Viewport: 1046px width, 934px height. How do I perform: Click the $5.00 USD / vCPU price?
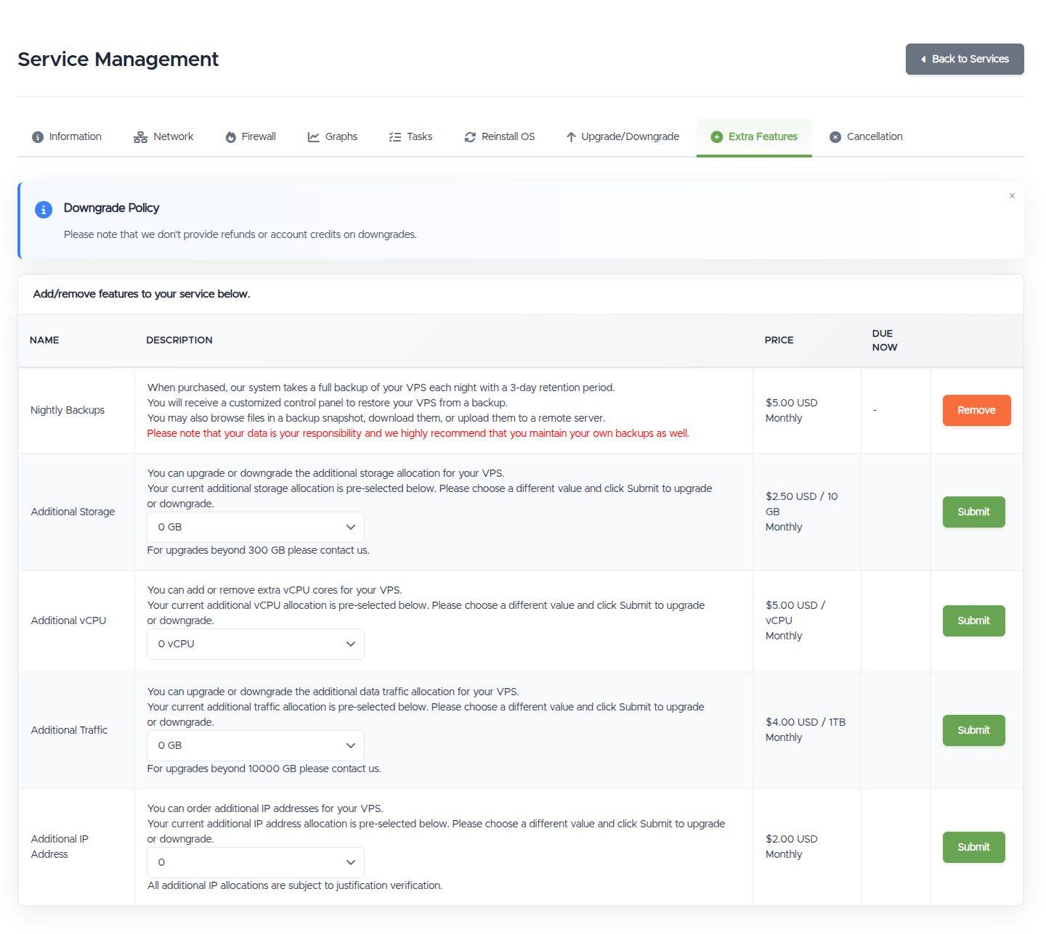pos(795,621)
